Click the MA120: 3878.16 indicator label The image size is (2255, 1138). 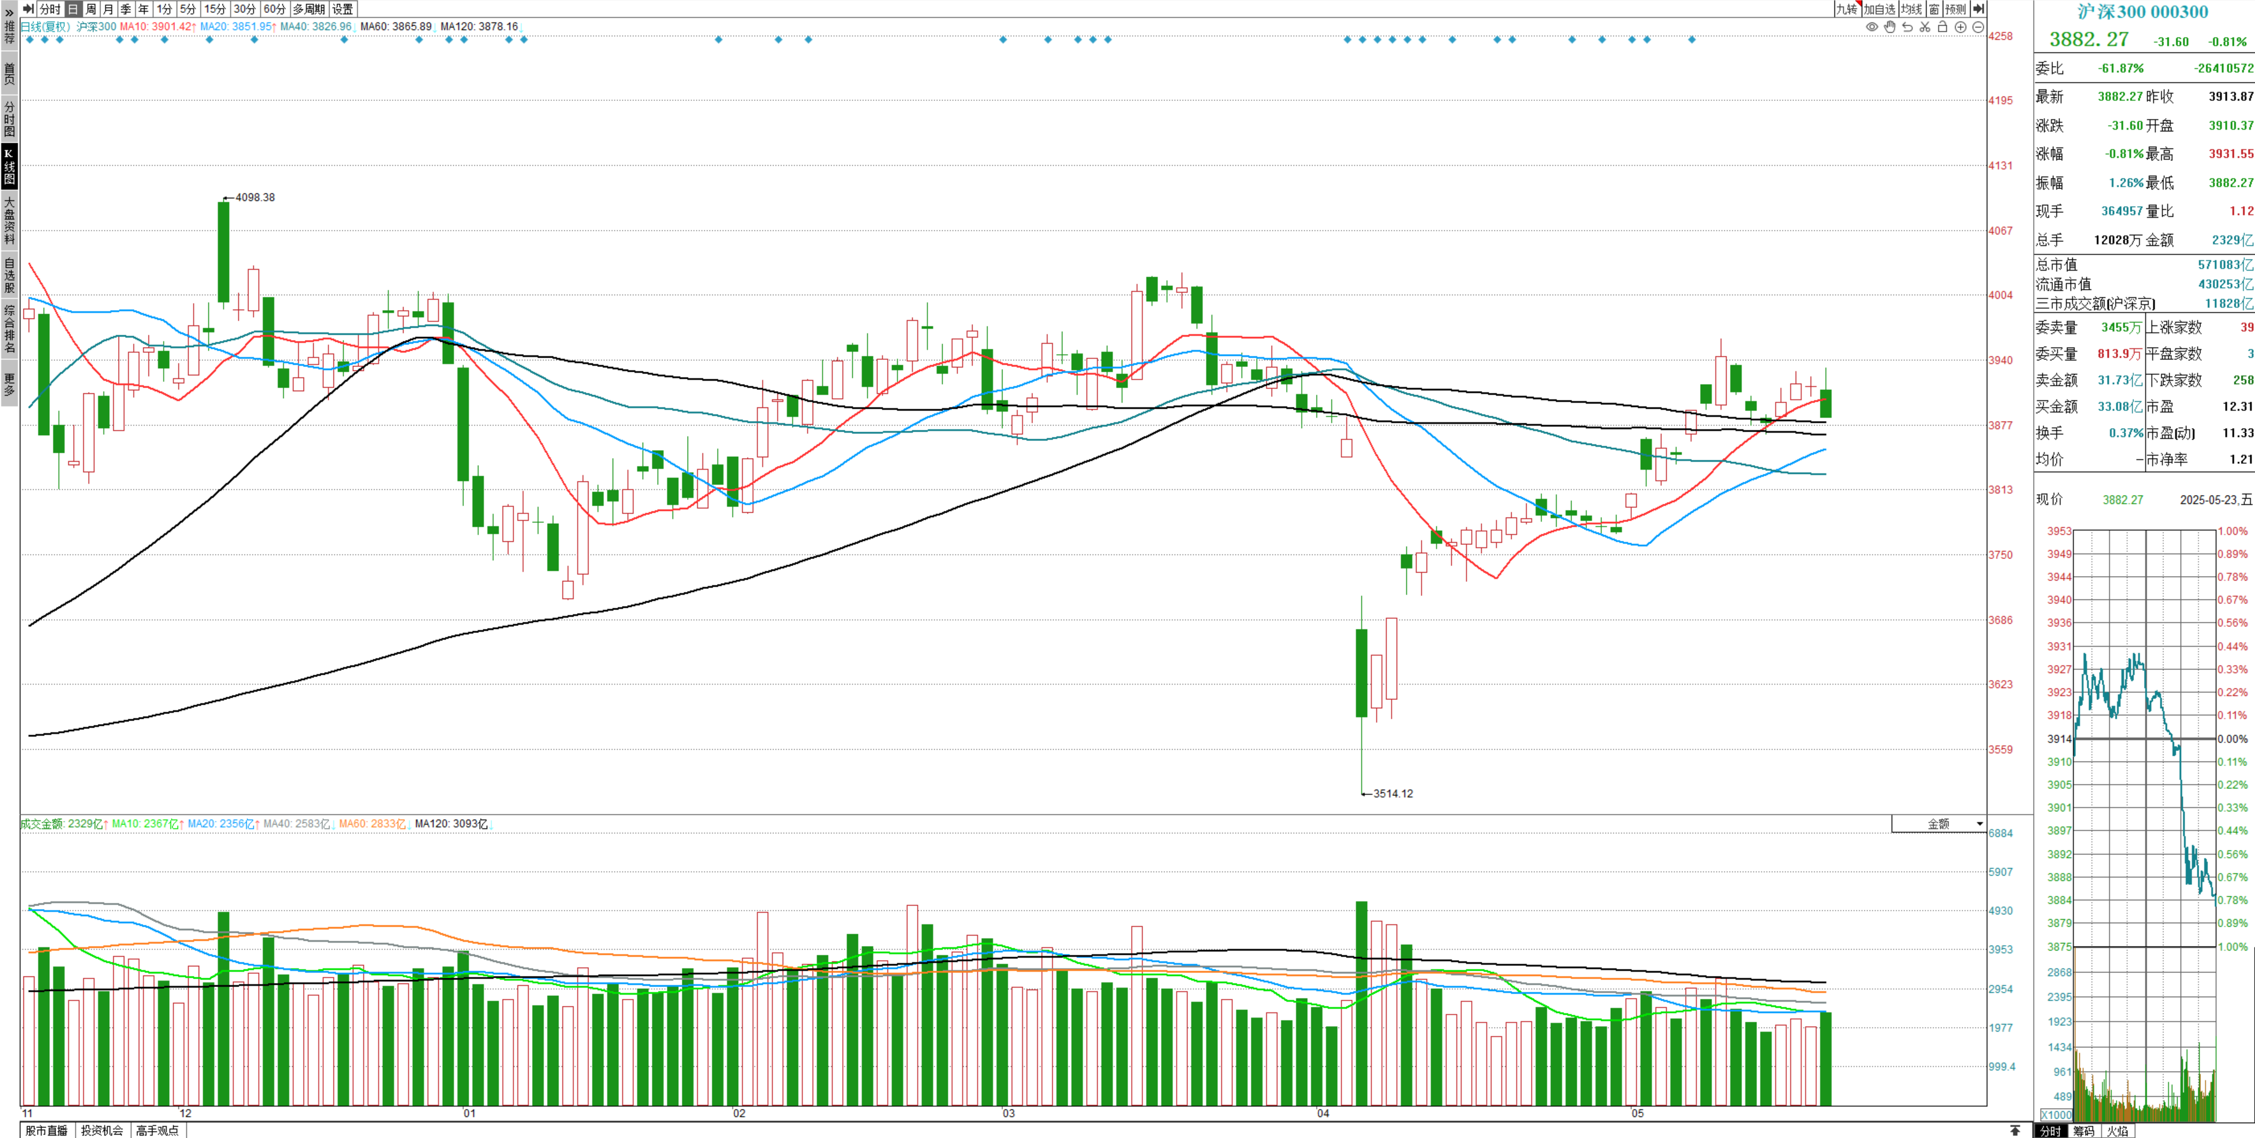tap(480, 27)
